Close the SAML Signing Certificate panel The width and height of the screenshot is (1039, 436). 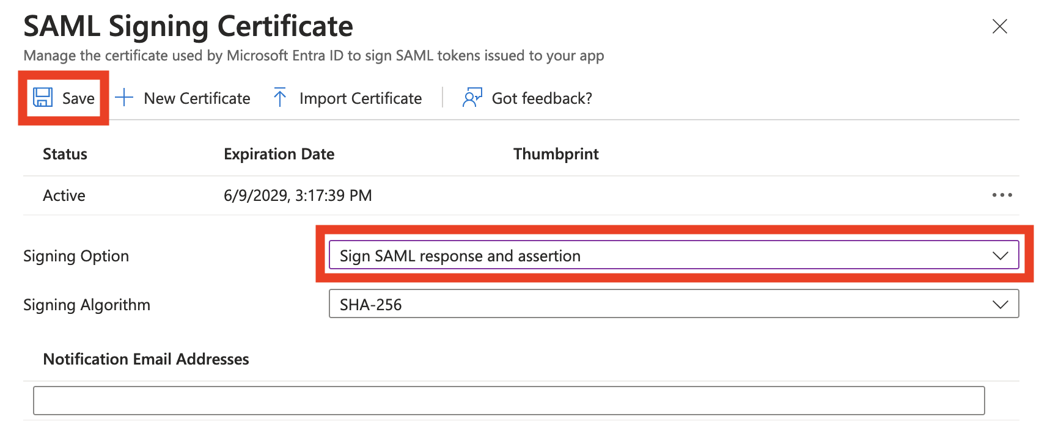(x=1000, y=26)
